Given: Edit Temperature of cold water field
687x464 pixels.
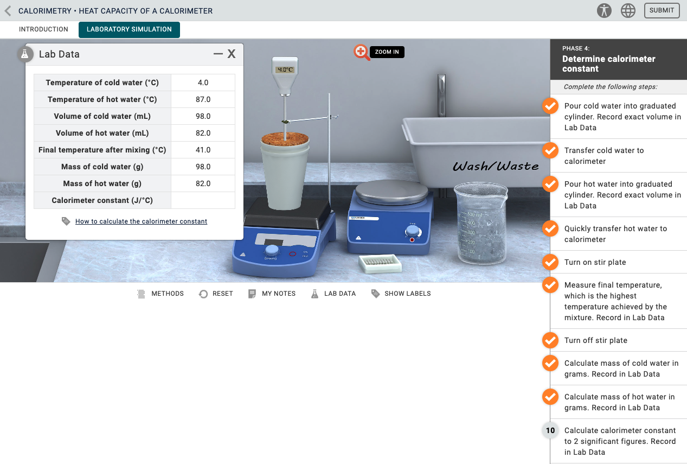Looking at the screenshot, I should pyautogui.click(x=203, y=82).
